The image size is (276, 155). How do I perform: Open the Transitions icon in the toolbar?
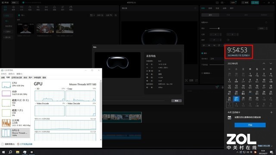(46, 8)
